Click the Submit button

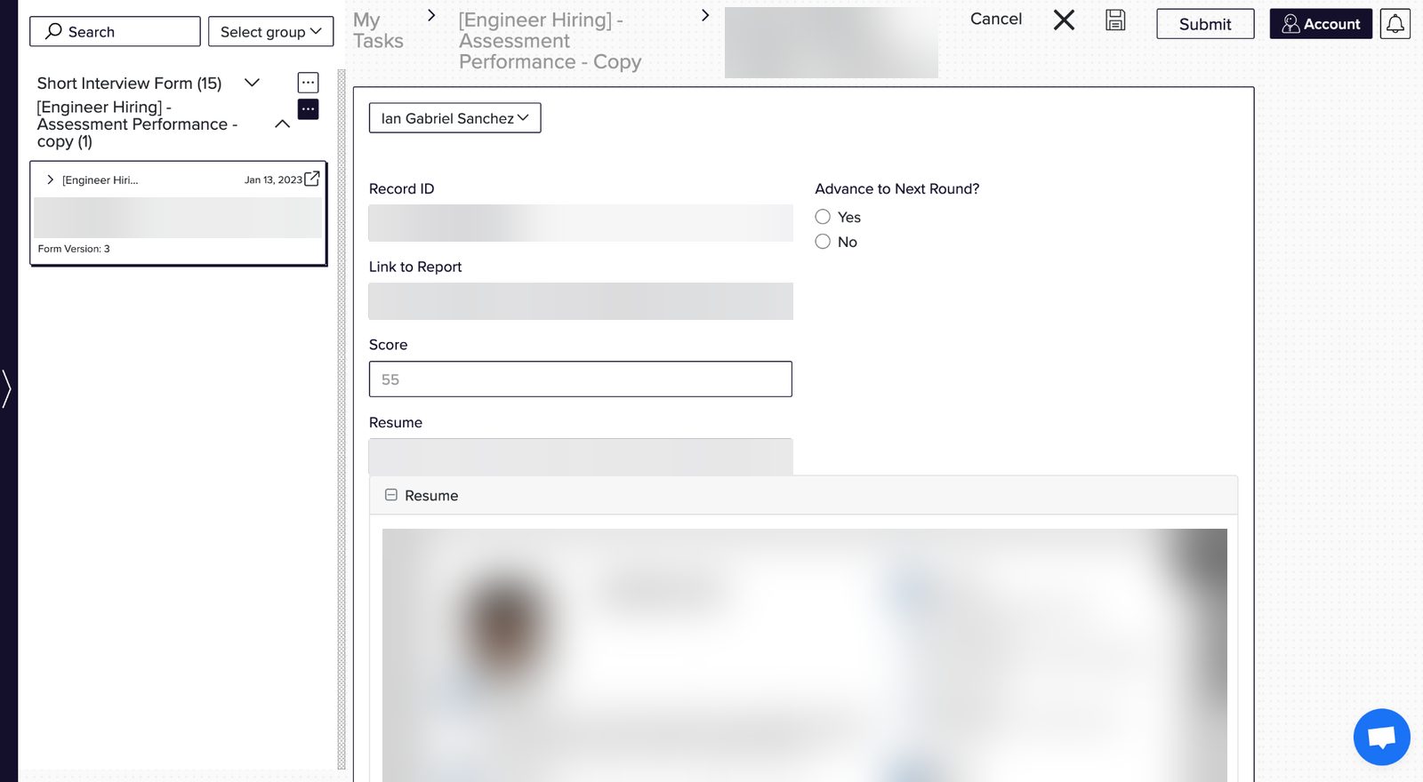[x=1205, y=24]
